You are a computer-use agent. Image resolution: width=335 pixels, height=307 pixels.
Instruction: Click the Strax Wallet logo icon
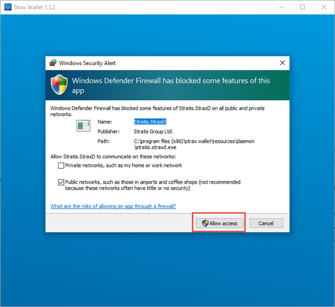point(8,8)
